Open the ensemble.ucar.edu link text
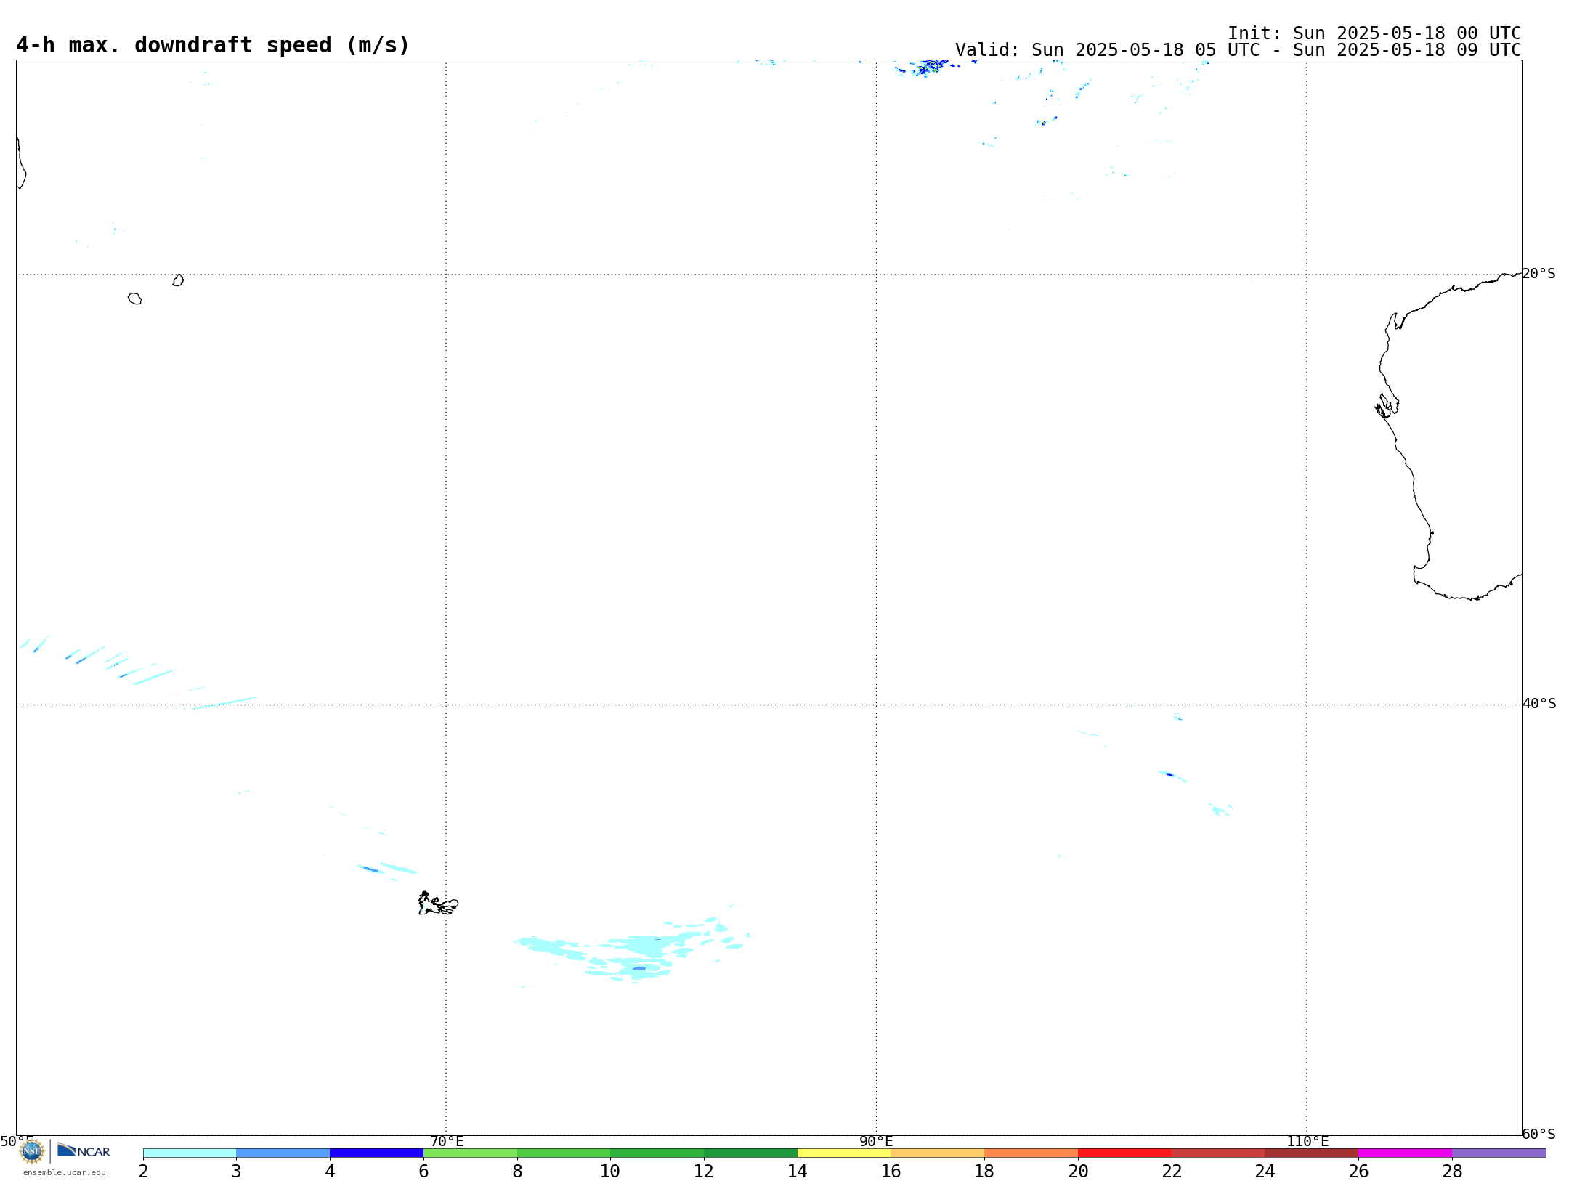1569x1181 pixels. coord(65,1172)
